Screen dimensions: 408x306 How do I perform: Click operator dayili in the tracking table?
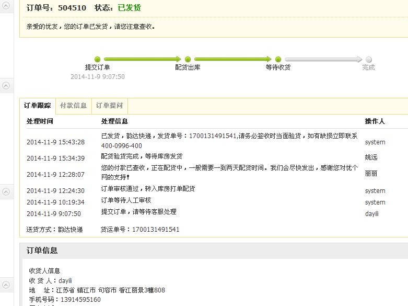[x=372, y=214]
